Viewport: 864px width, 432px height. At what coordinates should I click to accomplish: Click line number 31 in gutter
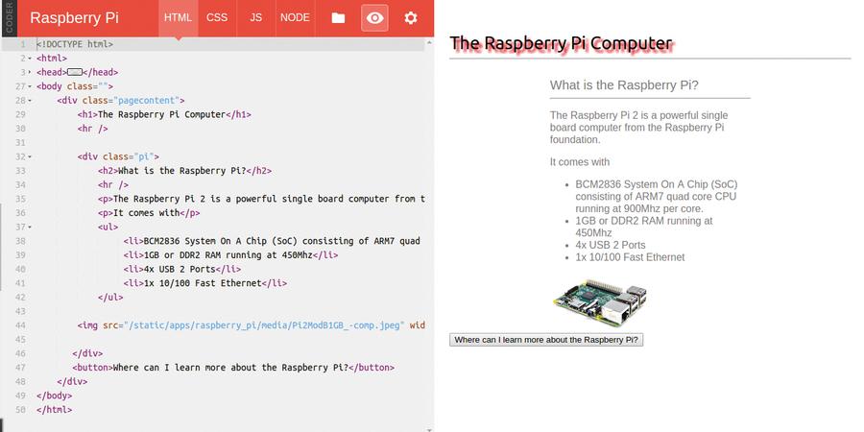(x=20, y=143)
